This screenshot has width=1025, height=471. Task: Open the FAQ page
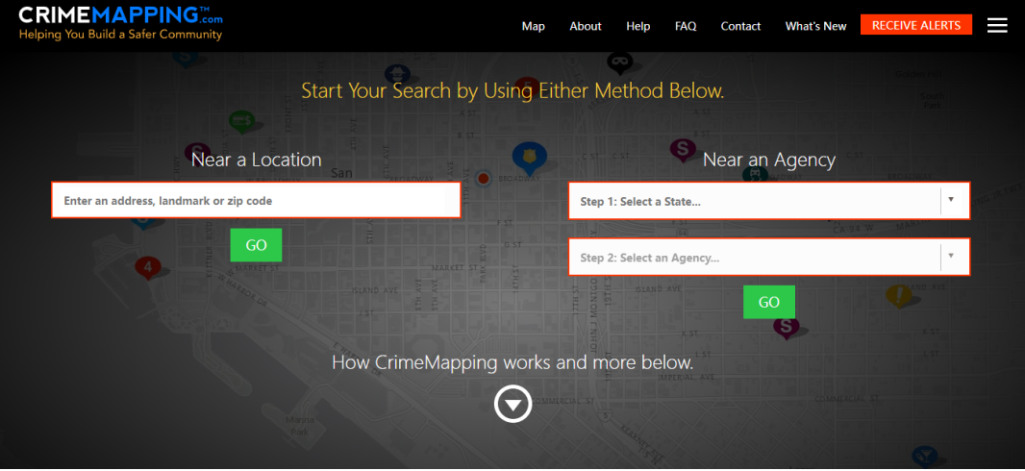coord(686,26)
